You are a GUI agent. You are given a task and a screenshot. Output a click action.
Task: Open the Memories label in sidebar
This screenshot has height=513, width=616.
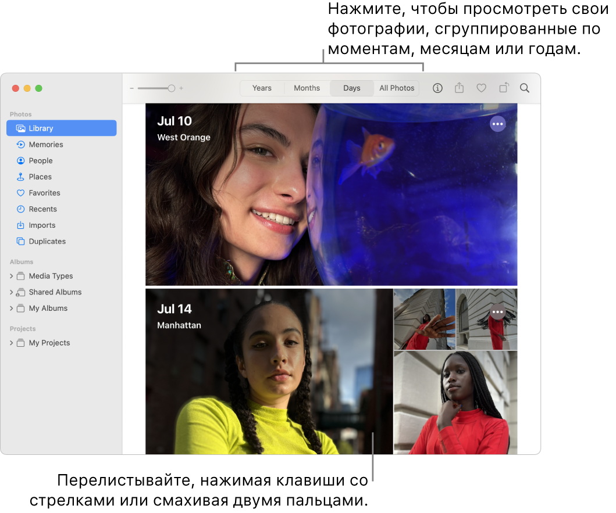(46, 145)
